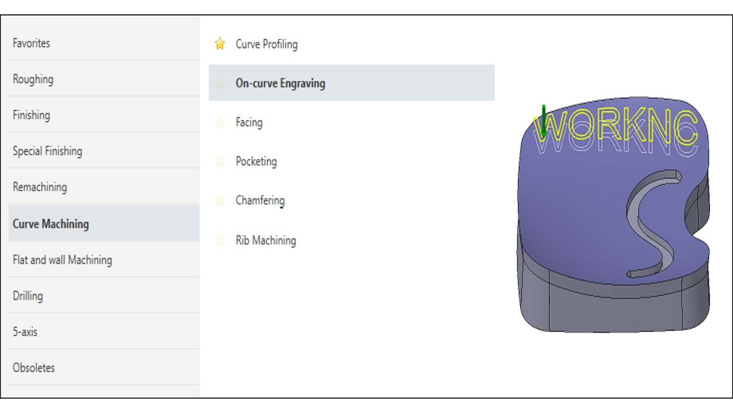733x413 pixels.
Task: Toggle the favorite star next to Pocketing
Action: pos(220,161)
